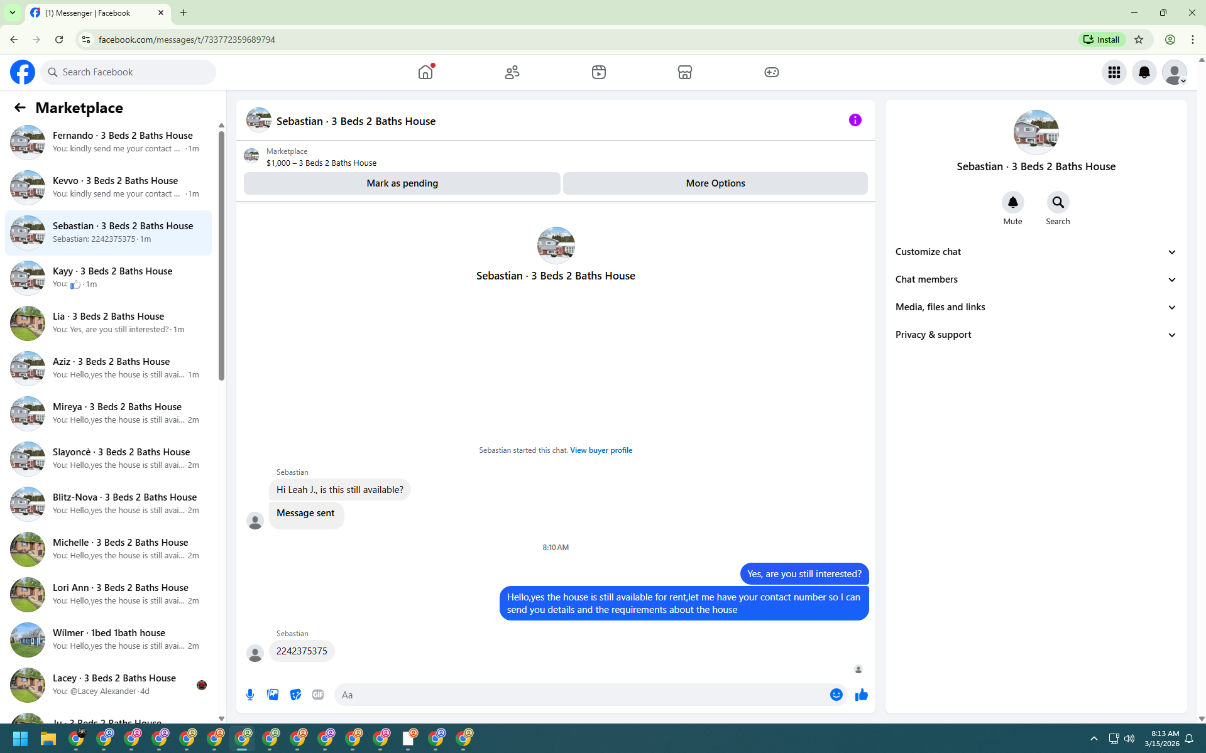Image resolution: width=1206 pixels, height=753 pixels.
Task: Open the clock showing 8:13 AM
Action: coord(1162,739)
